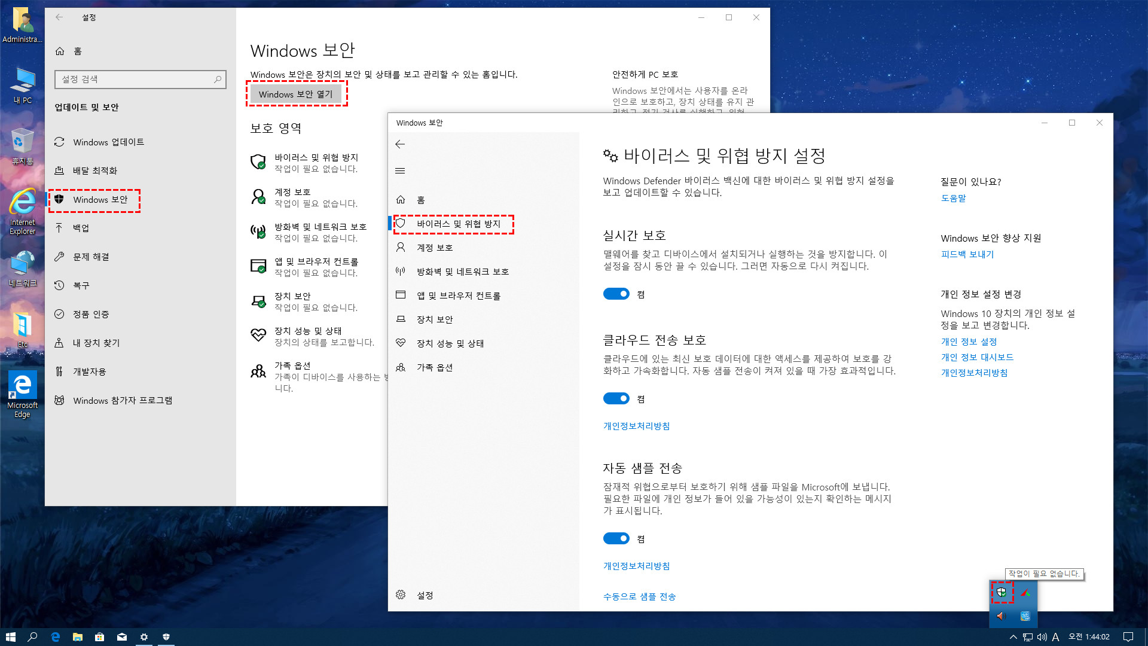Image resolution: width=1148 pixels, height=646 pixels.
Task: Collapse hidden tray icons chevron
Action: 1013,637
